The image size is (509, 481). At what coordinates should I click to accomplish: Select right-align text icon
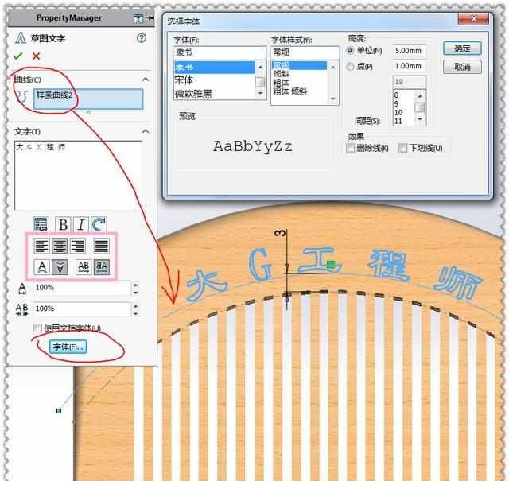coord(78,246)
